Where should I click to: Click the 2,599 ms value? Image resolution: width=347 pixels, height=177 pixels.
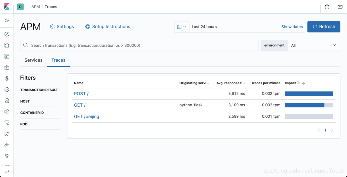point(237,116)
